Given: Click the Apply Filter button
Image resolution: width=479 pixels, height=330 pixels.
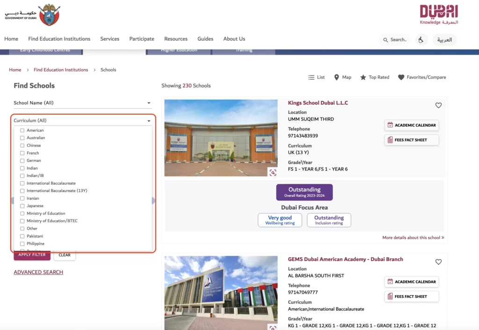Looking at the screenshot, I should [32, 255].
